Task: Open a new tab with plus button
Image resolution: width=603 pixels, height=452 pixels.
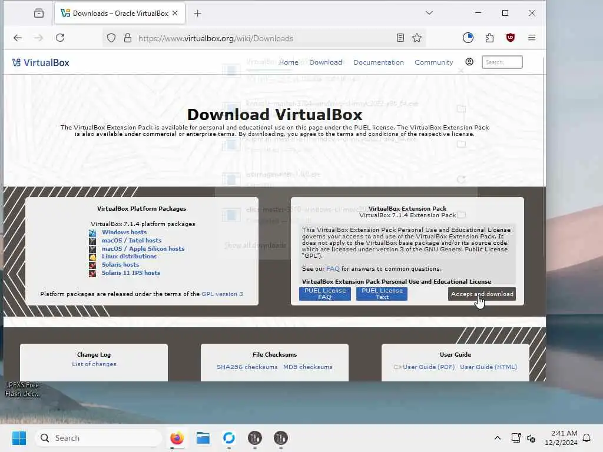Action: click(198, 14)
